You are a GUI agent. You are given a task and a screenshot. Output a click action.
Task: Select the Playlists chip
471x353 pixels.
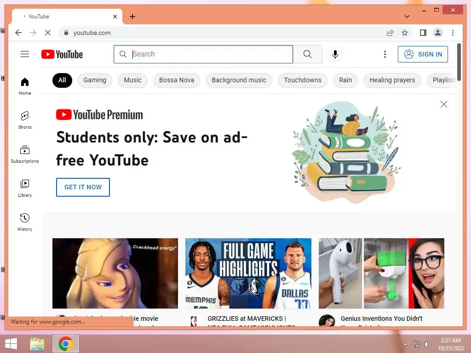click(x=442, y=80)
